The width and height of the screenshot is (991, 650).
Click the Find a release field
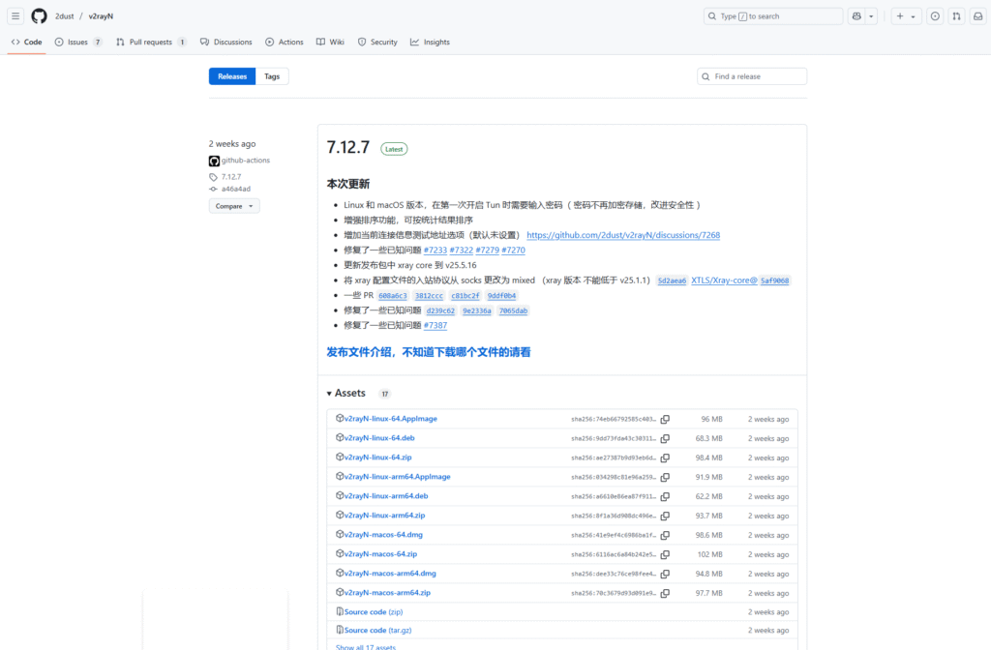point(752,76)
